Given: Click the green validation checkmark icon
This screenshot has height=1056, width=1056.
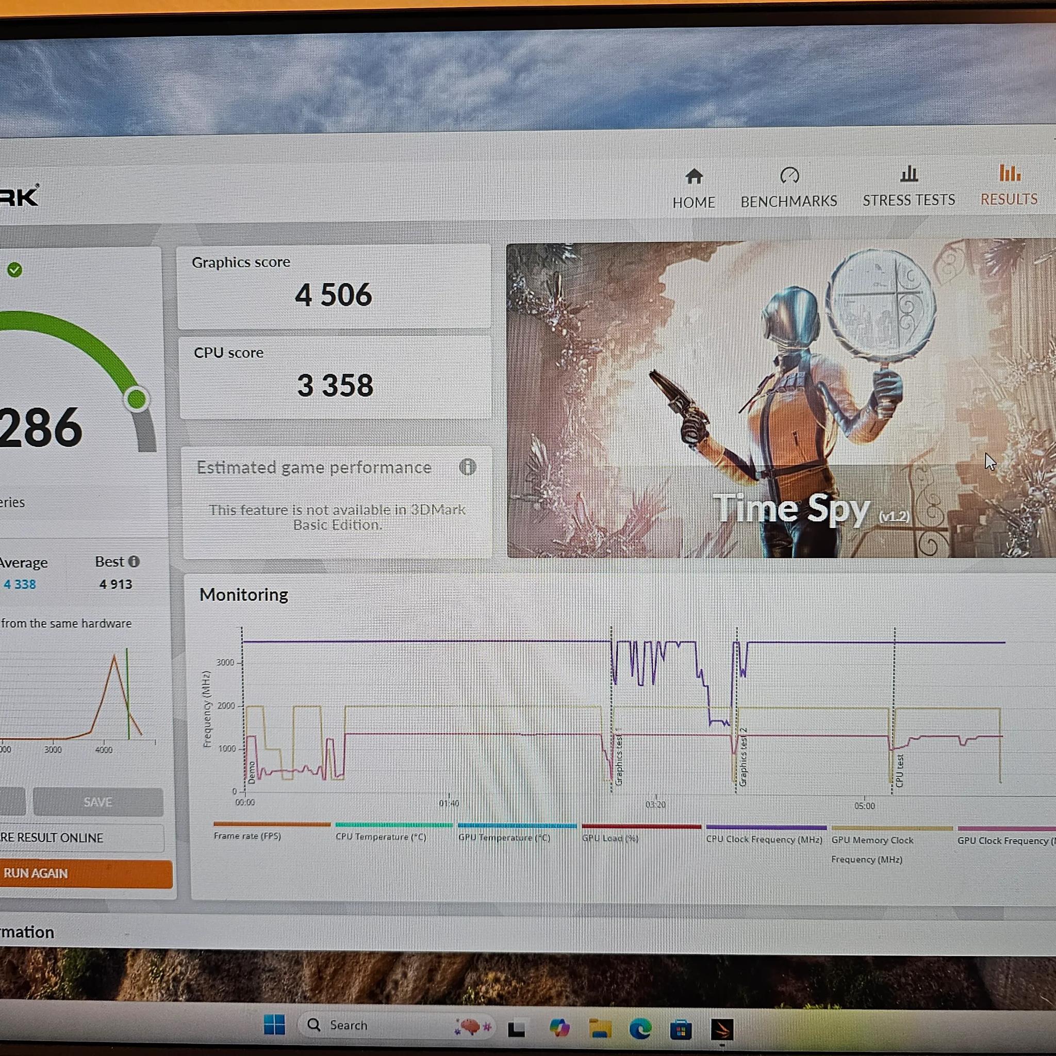Looking at the screenshot, I should point(15,270).
